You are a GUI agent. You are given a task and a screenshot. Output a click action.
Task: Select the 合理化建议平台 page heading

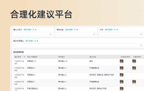[x=41, y=14]
